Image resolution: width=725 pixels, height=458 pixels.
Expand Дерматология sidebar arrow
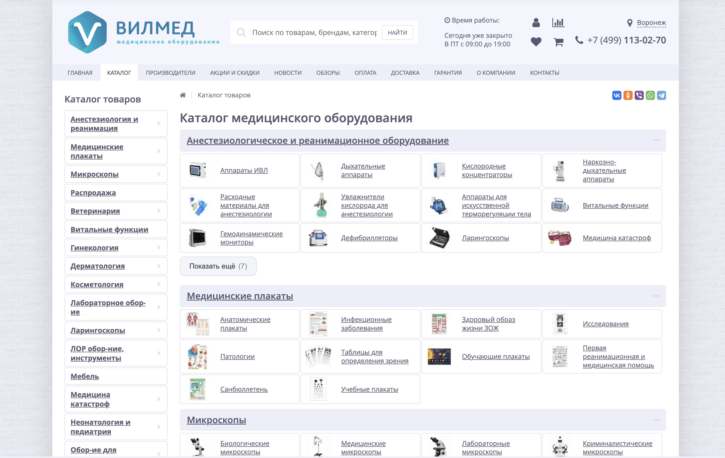pyautogui.click(x=159, y=266)
